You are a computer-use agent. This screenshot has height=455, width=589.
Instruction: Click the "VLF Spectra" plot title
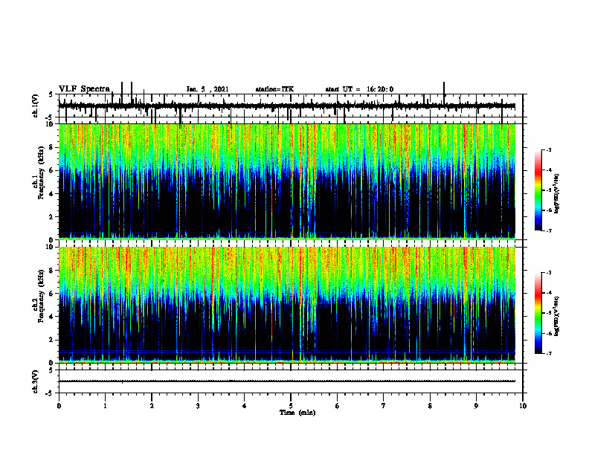(x=85, y=89)
